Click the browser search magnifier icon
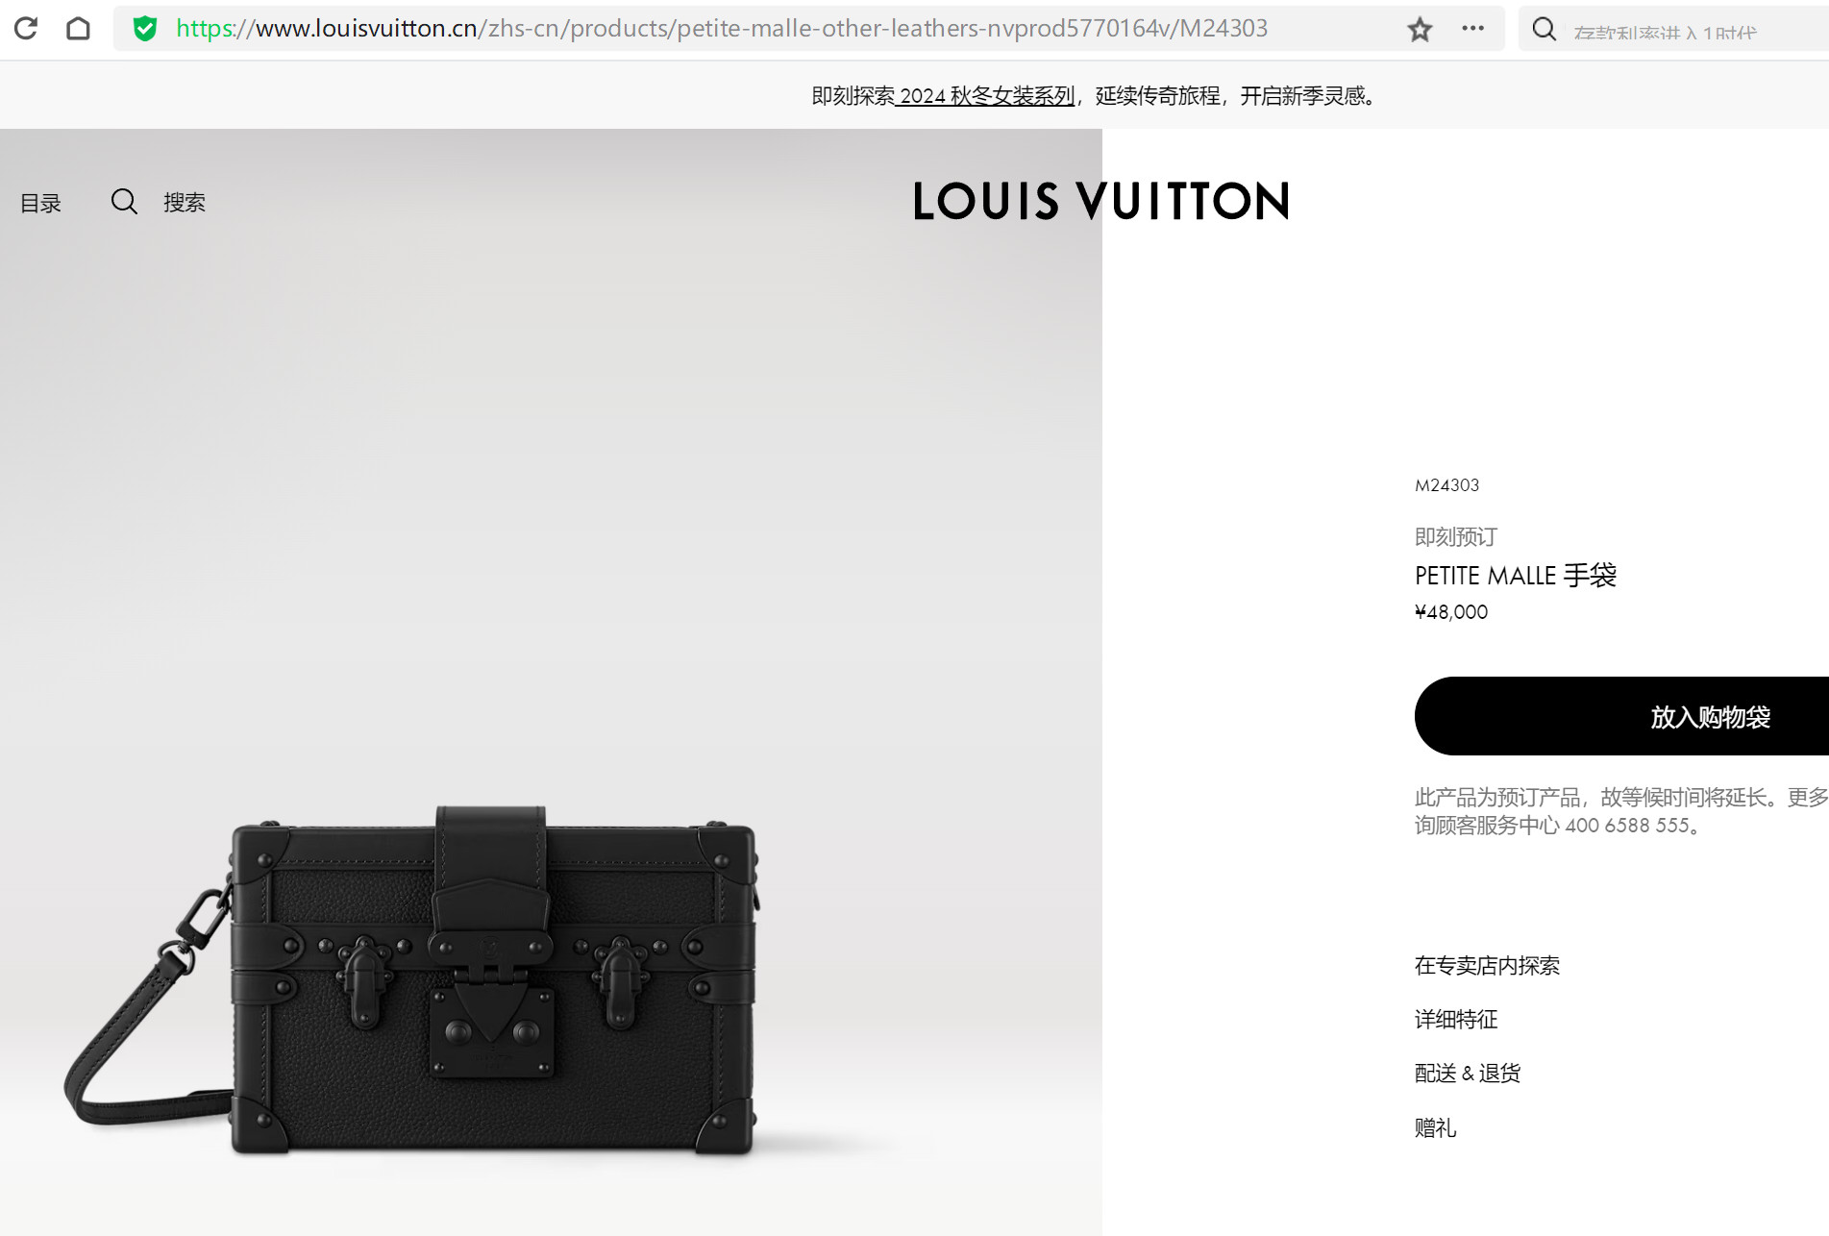Viewport: 1829px width, 1236px height. point(1544,29)
